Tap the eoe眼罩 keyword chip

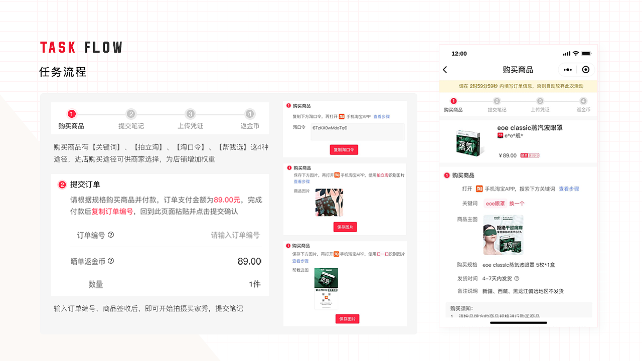click(x=496, y=204)
